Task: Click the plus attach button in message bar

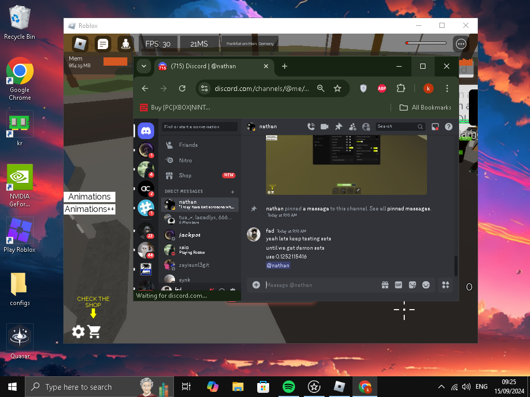Action: point(256,285)
